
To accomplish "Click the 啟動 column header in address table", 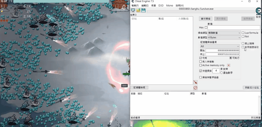I will tap(134, 94).
